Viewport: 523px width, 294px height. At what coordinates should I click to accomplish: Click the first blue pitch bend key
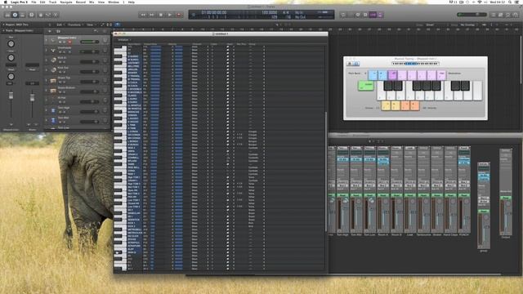tap(373, 74)
